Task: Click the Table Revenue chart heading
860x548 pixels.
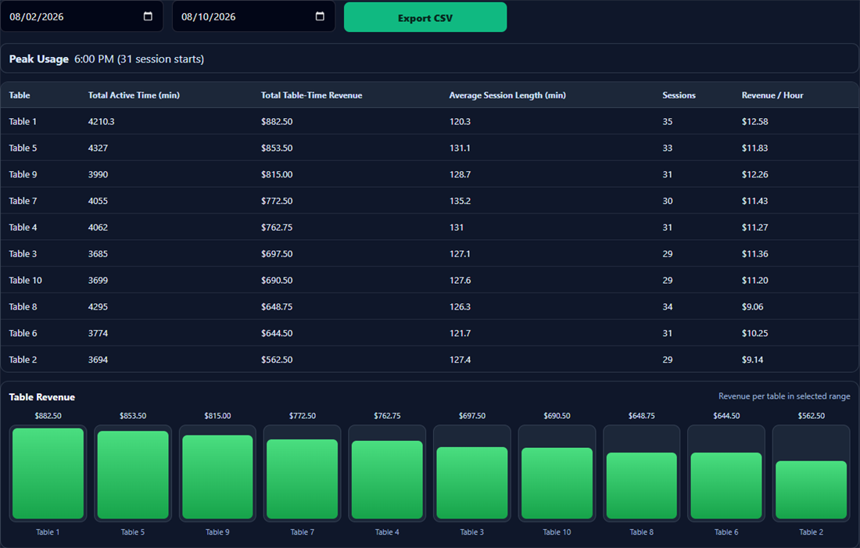Action: 41,396
